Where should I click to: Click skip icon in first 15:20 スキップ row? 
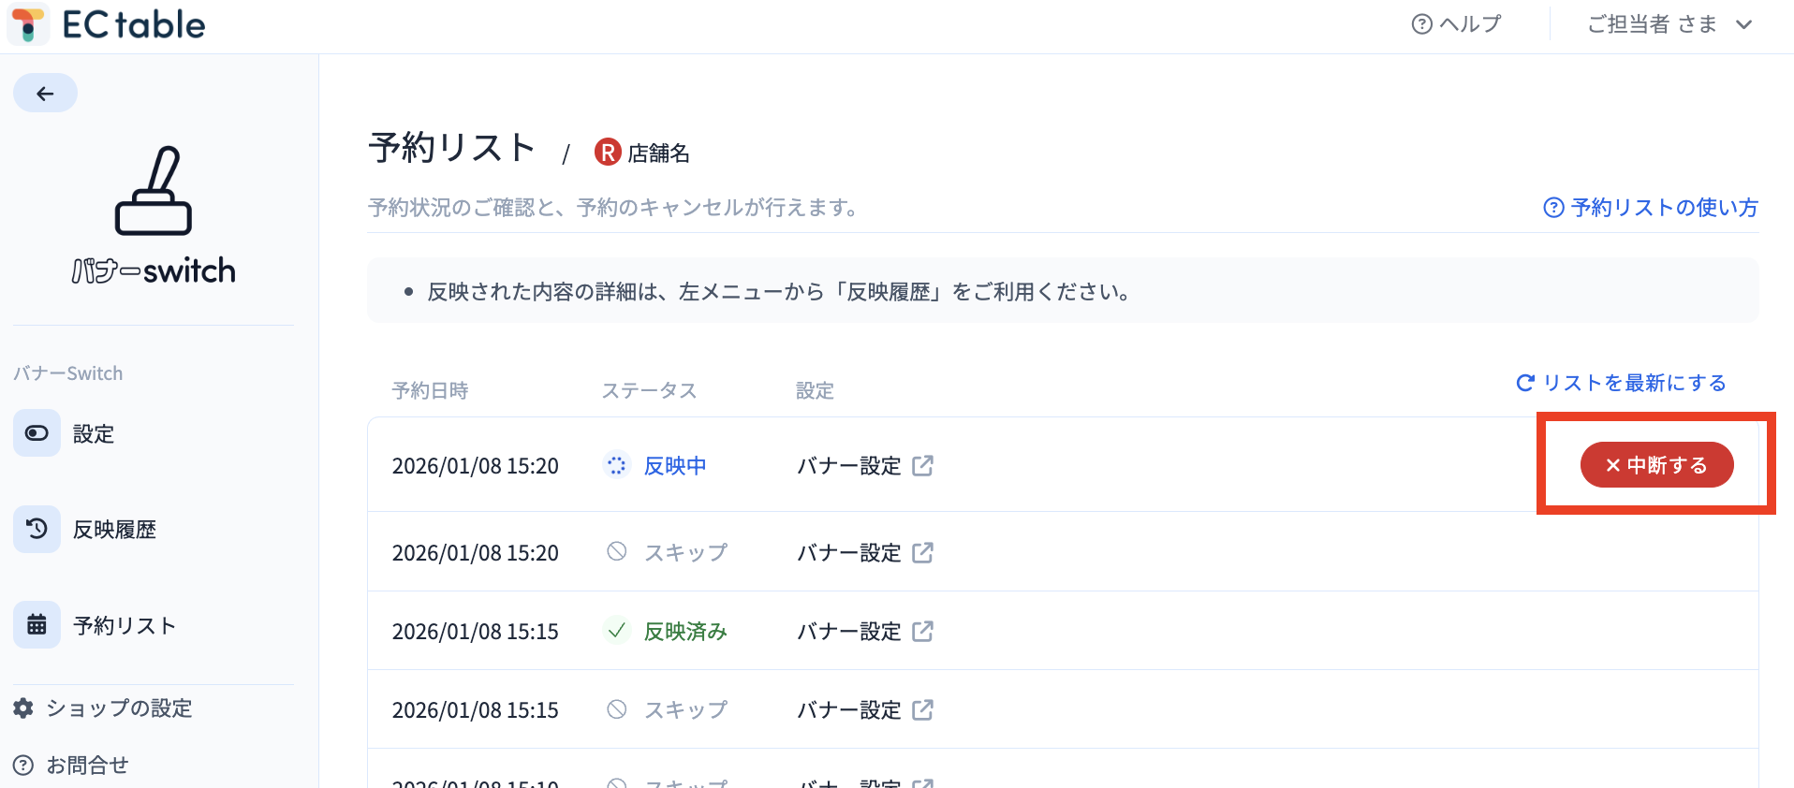(616, 552)
